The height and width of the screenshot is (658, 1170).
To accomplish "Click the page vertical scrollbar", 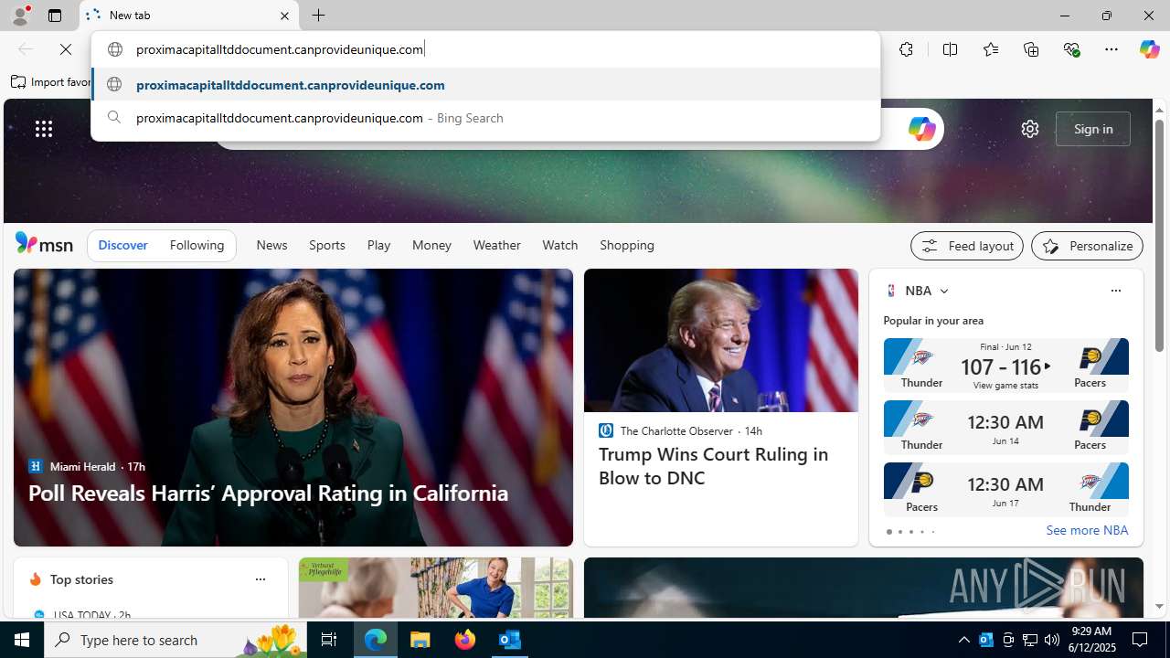I will click(x=1159, y=236).
